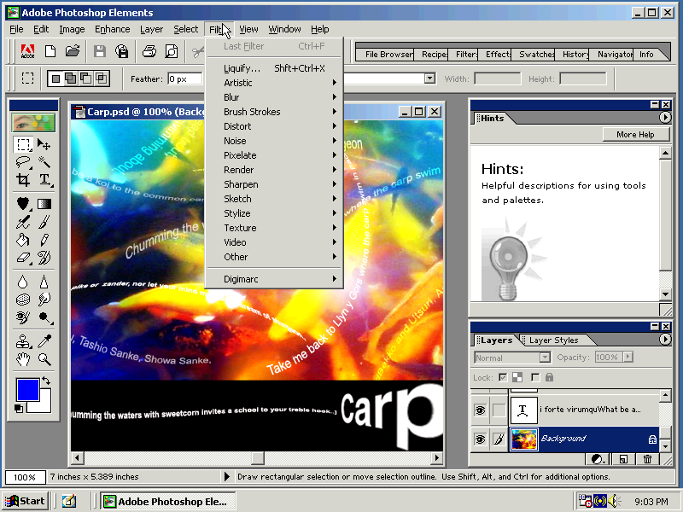Image resolution: width=683 pixels, height=512 pixels.
Task: Select the Crop tool
Action: tap(23, 179)
